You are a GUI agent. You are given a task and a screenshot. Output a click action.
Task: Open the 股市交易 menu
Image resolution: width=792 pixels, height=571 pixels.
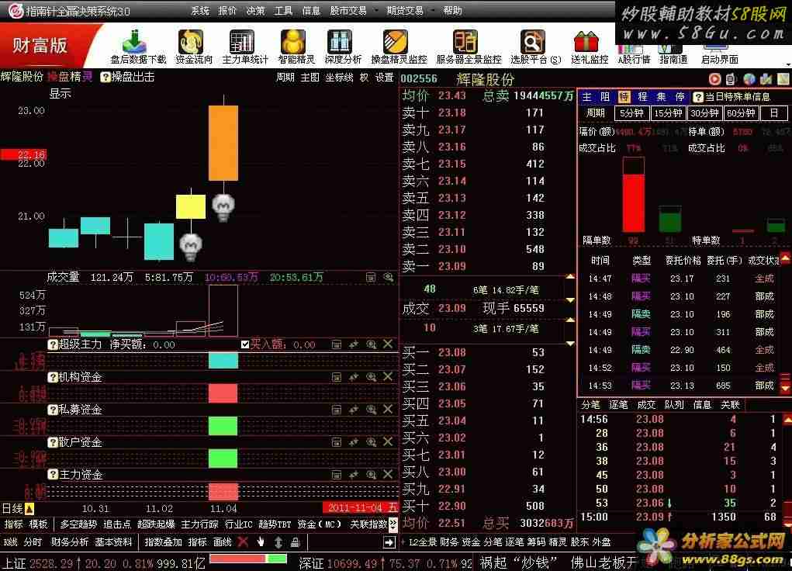point(348,11)
